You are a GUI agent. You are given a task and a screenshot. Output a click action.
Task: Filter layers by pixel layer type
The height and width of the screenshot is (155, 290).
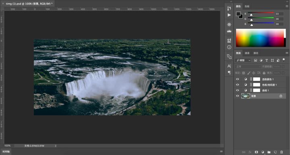[x=255, y=60]
